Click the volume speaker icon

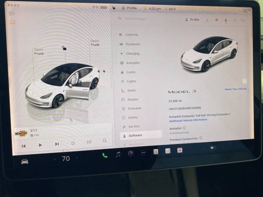[213, 148]
